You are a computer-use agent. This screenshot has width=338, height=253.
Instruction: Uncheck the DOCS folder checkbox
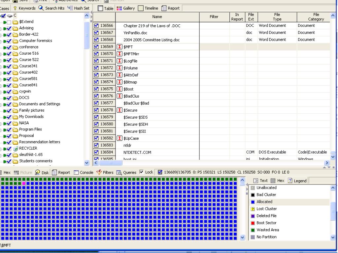9,98
